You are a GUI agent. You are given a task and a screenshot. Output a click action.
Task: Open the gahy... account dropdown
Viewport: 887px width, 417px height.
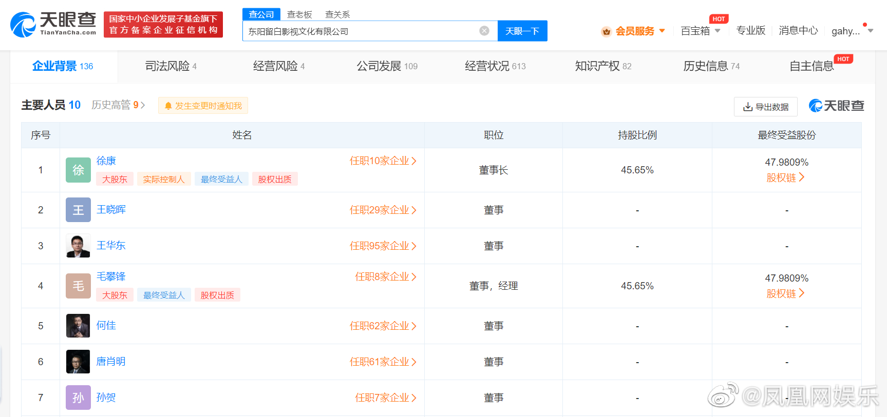(852, 31)
